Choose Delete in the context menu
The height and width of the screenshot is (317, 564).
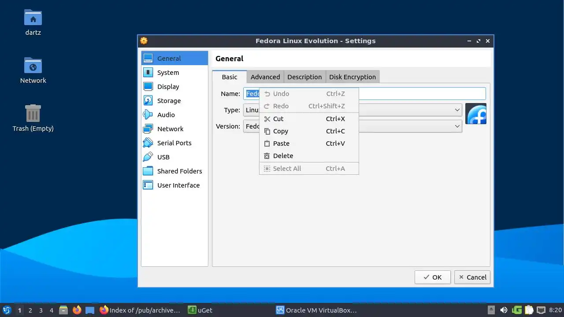pyautogui.click(x=309, y=156)
